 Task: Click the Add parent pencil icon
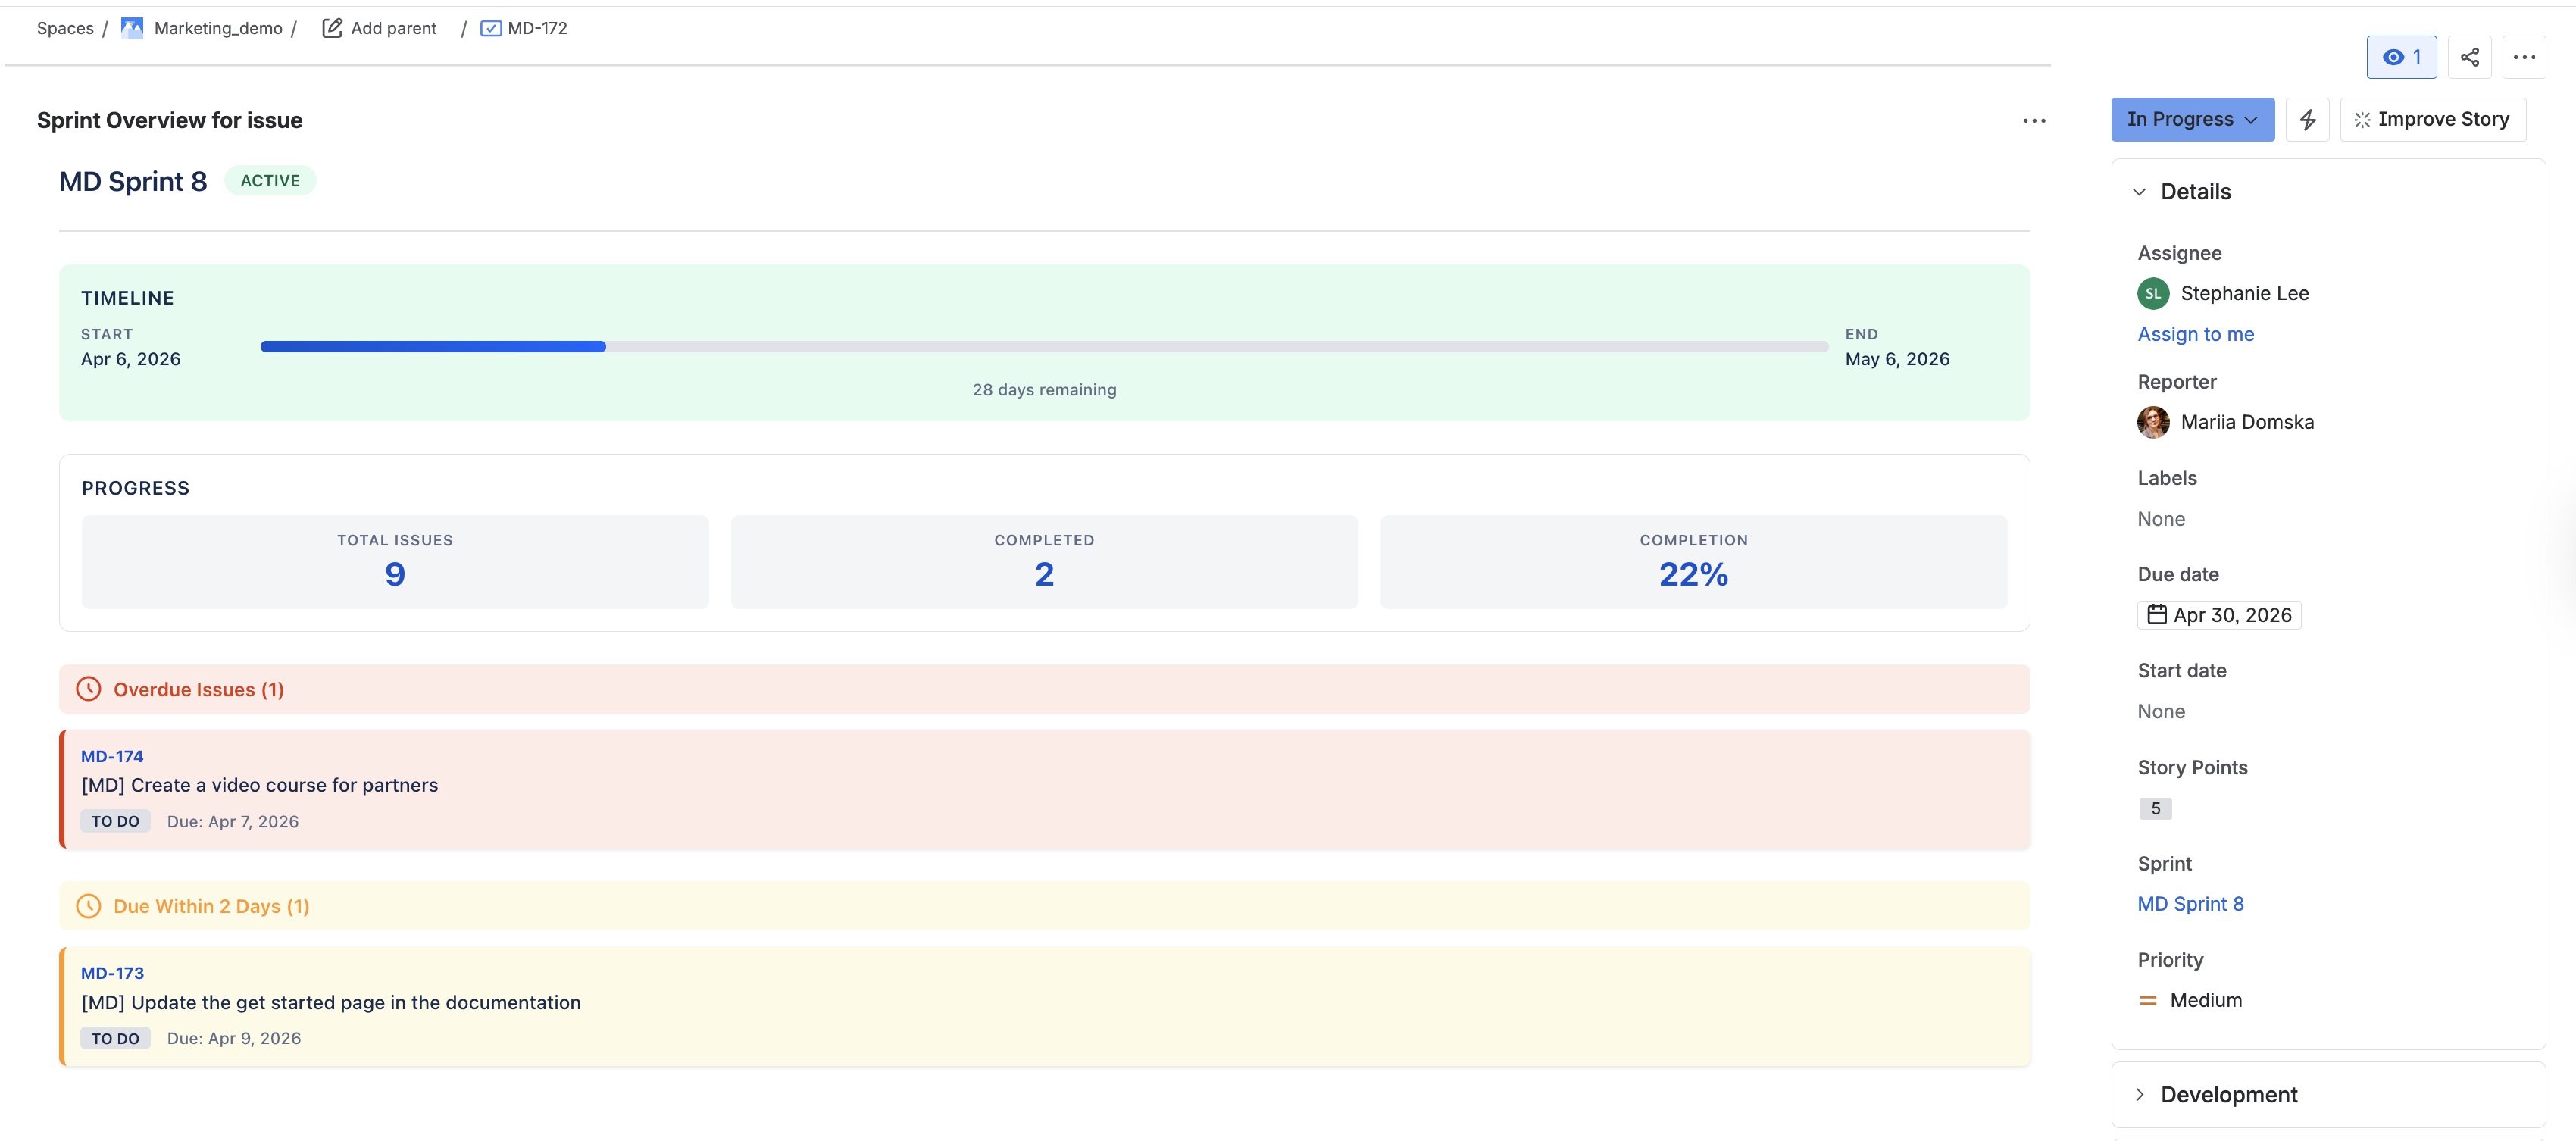pyautogui.click(x=332, y=28)
